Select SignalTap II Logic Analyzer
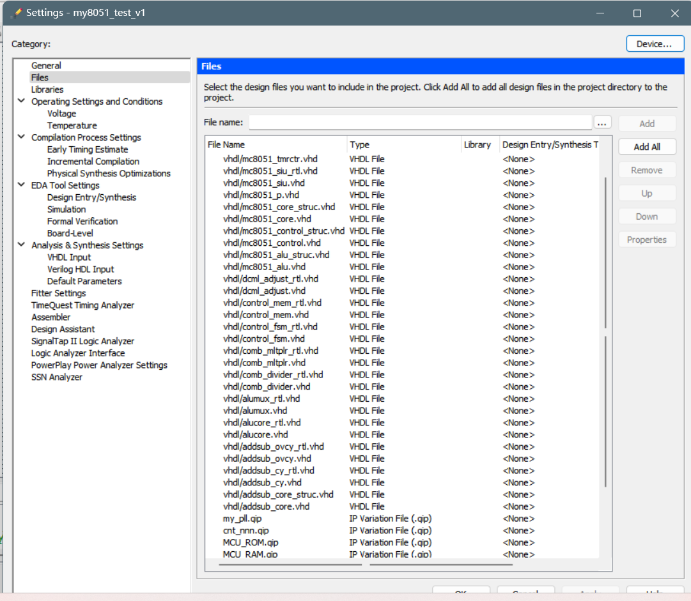691x601 pixels. 82,341
